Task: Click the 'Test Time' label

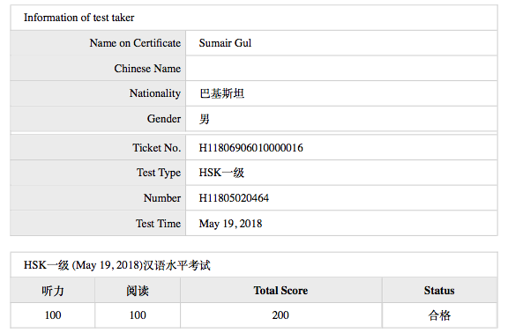Action: pyautogui.click(x=159, y=223)
